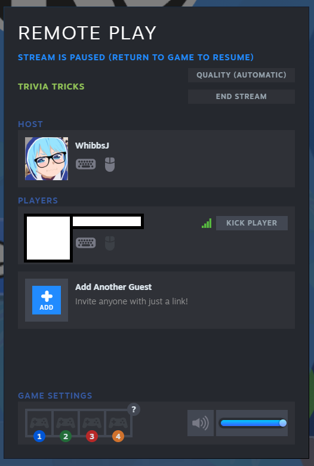314x466 pixels.
Task: Toggle host WhibbsJ keyboard input icon
Action: coord(85,164)
